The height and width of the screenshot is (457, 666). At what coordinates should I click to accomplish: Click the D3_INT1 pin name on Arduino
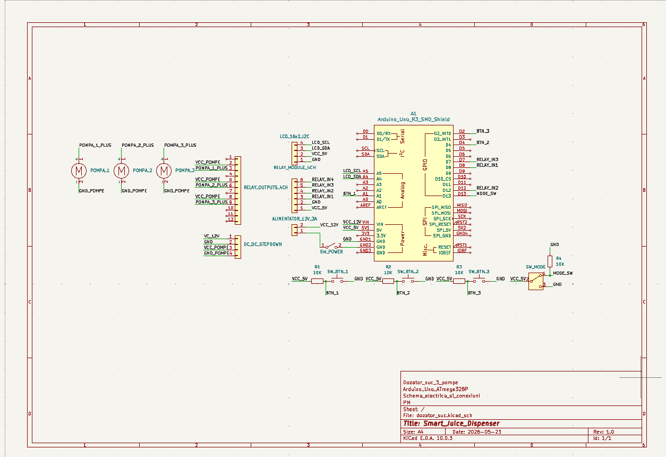point(442,139)
